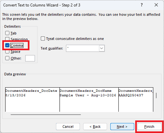Enable Treat consecutive delimiters as one
The width and height of the screenshot is (164, 133).
(43, 39)
